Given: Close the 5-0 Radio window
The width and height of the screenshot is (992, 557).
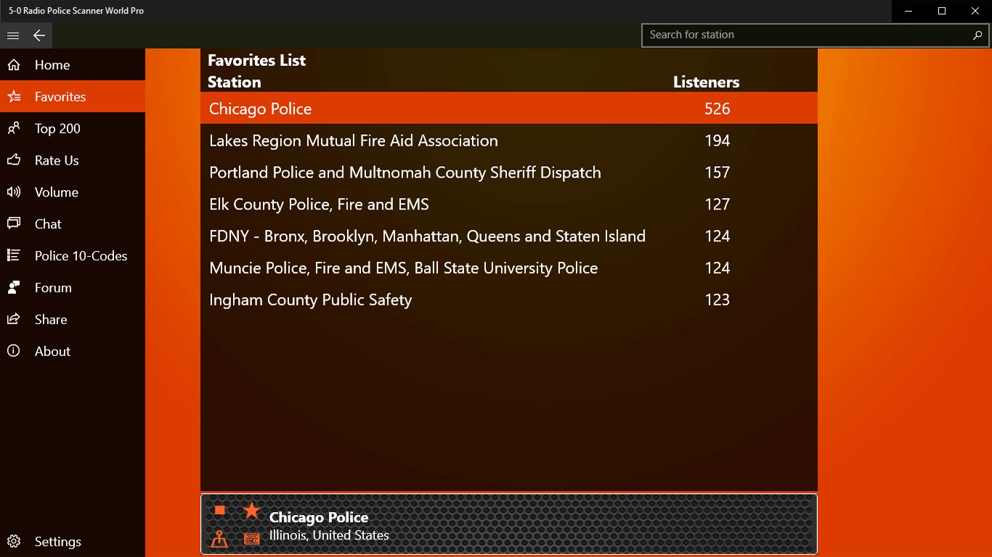Looking at the screenshot, I should (975, 11).
